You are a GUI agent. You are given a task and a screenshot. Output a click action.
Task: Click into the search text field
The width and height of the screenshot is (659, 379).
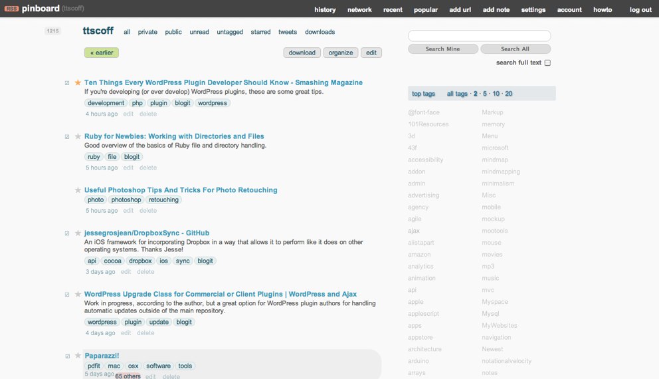coord(479,36)
